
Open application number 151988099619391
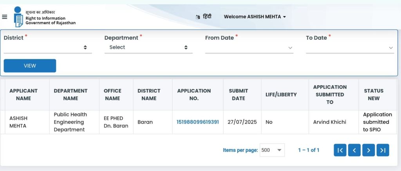(x=197, y=122)
